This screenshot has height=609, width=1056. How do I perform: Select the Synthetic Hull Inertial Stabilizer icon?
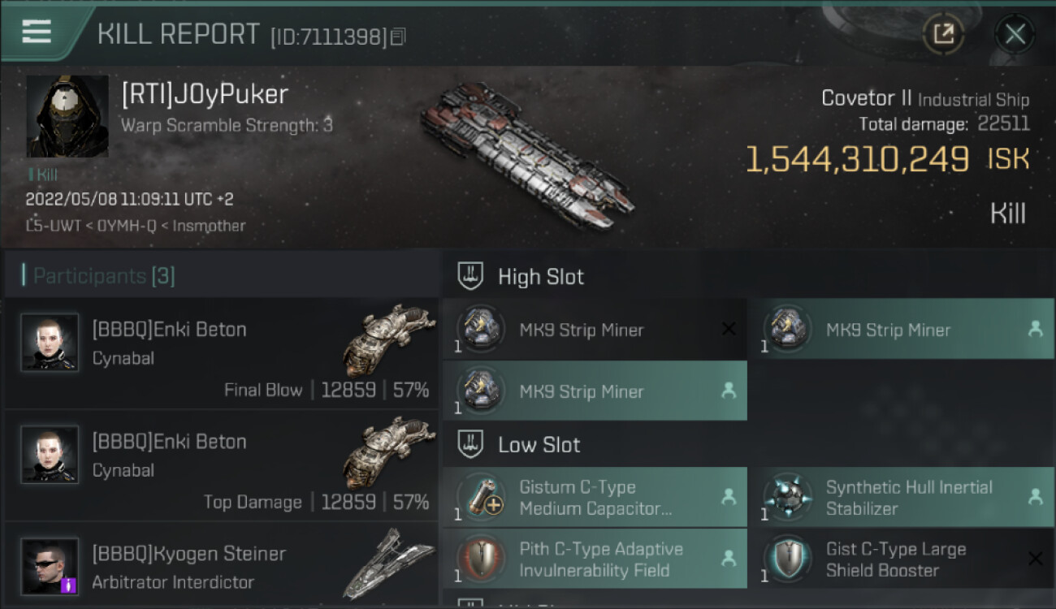[788, 497]
